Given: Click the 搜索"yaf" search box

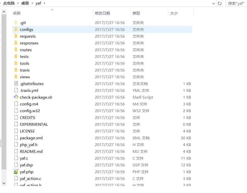Looking at the screenshot, I should click(236, 3).
